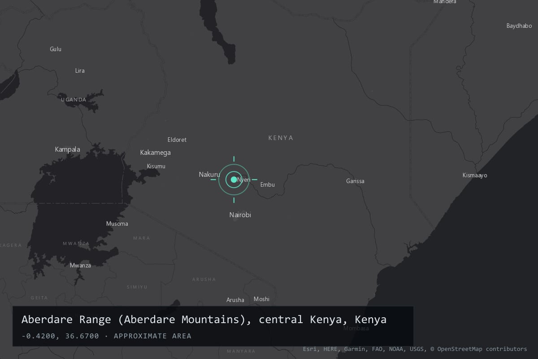This screenshot has height=359, width=538.
Task: Select the Kisumu city label
Action: coord(156,166)
